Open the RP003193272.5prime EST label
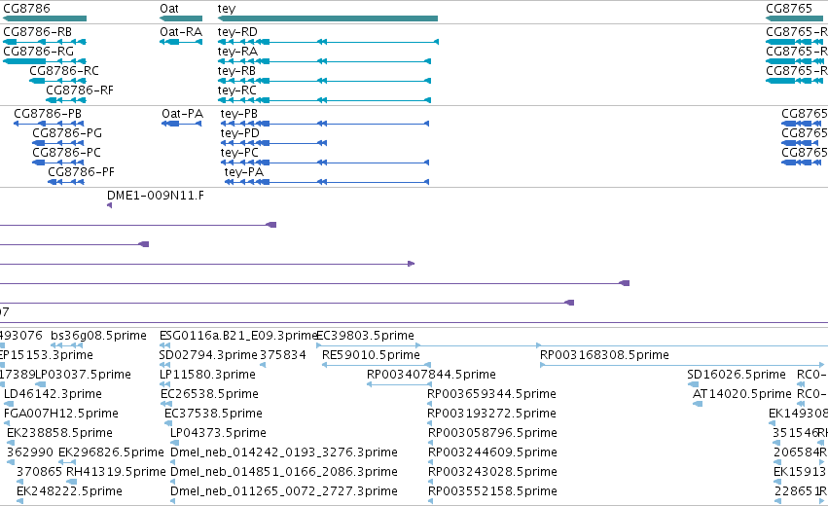Viewport: 828px width, 506px height. tap(491, 414)
